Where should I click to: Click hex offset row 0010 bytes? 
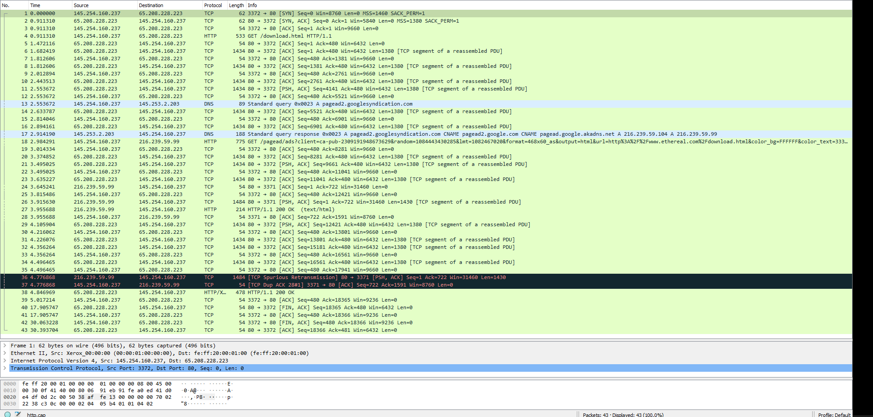[97, 390]
